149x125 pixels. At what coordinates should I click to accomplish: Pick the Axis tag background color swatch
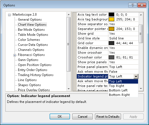click(x=111, y=19)
